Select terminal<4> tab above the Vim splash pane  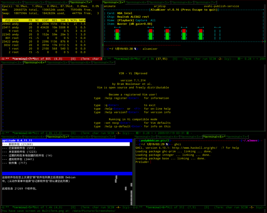[x=35, y=63]
